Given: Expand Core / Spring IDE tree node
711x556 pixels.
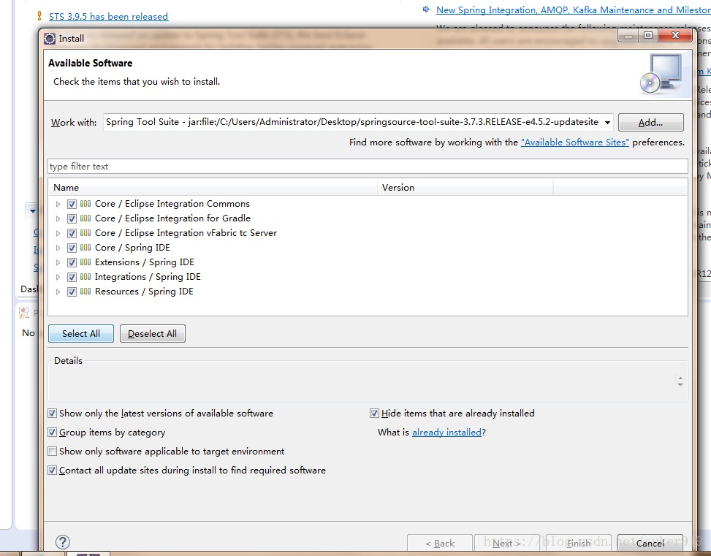Looking at the screenshot, I should click(58, 248).
